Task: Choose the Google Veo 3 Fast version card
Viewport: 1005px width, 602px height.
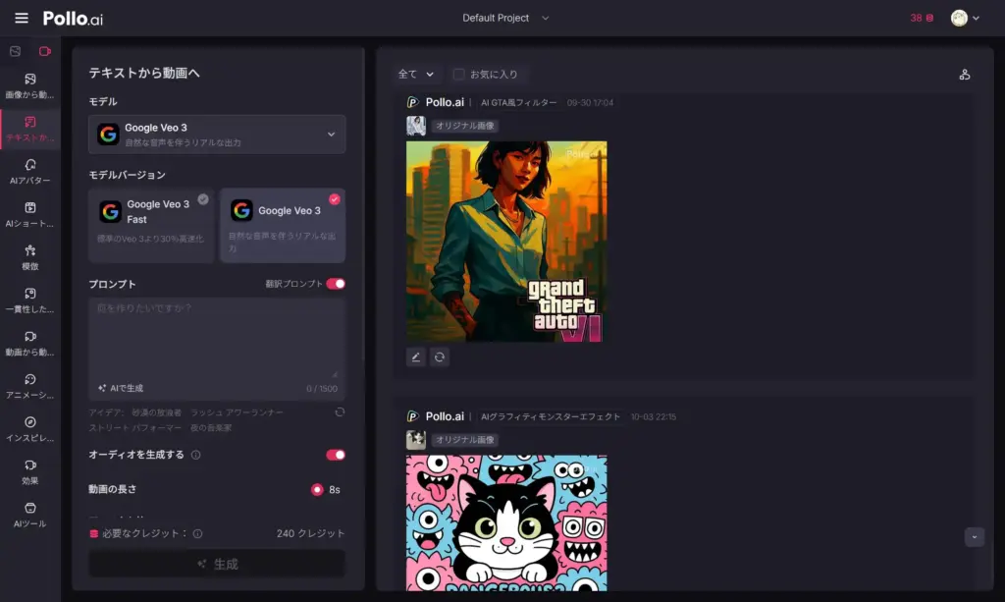Action: (x=151, y=225)
